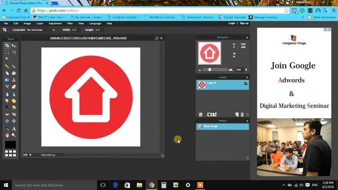Image resolution: width=338 pixels, height=190 pixels.
Task: Open the Layer menu
Action: (x=40, y=23)
